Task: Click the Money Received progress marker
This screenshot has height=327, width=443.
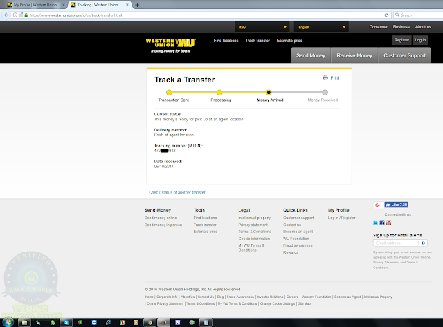Action: pyautogui.click(x=325, y=92)
